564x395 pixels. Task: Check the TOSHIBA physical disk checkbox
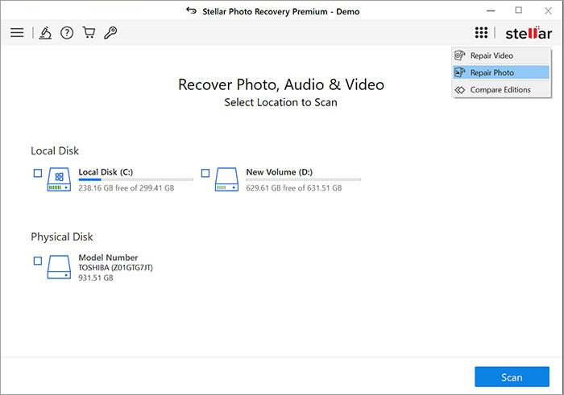coord(38,261)
